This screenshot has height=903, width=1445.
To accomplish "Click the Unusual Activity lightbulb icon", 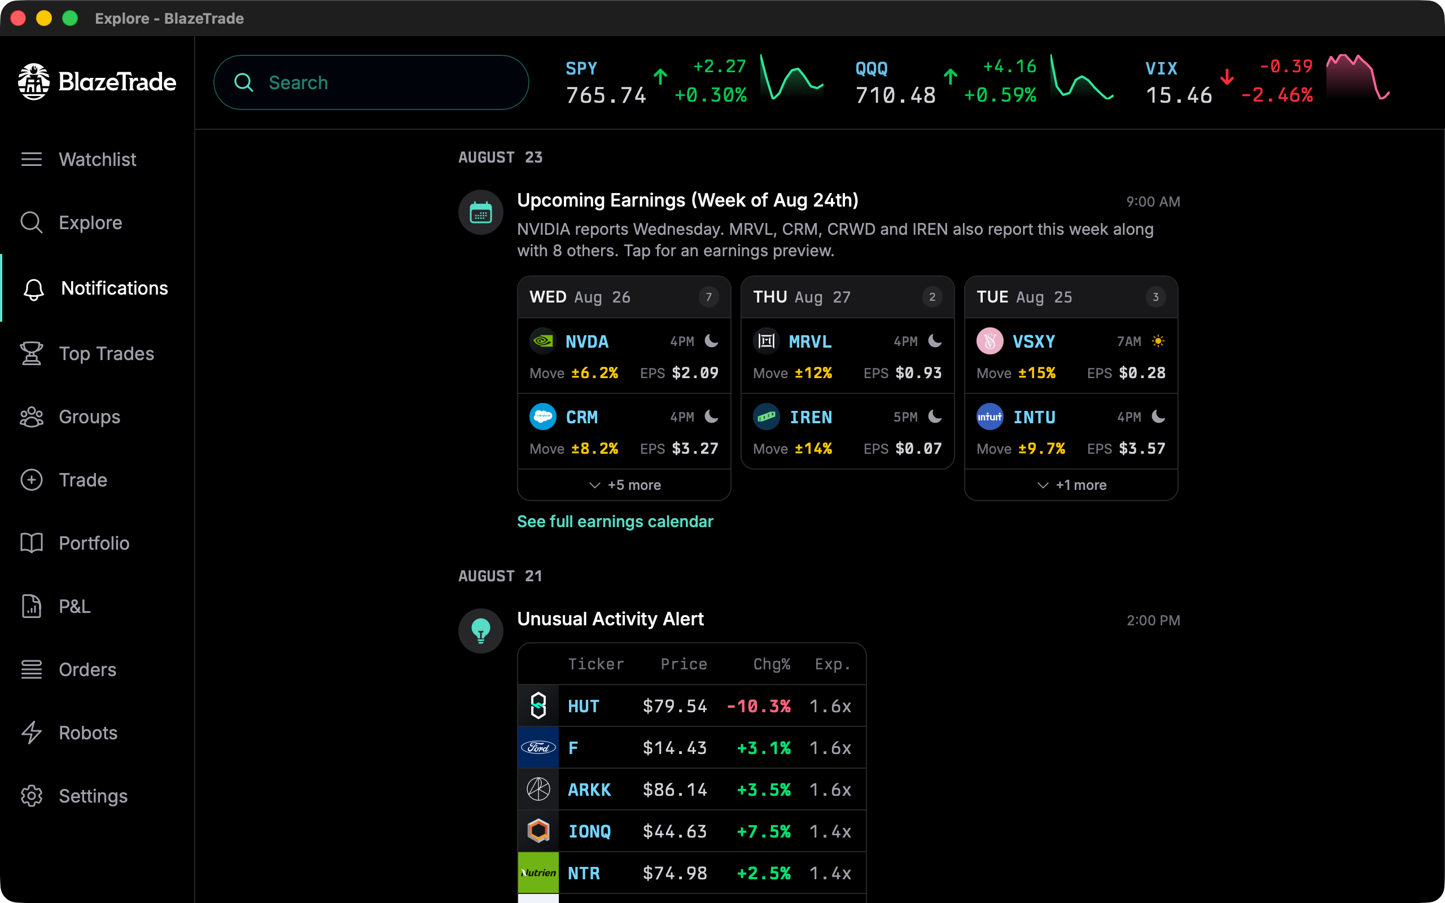I will pos(481,630).
